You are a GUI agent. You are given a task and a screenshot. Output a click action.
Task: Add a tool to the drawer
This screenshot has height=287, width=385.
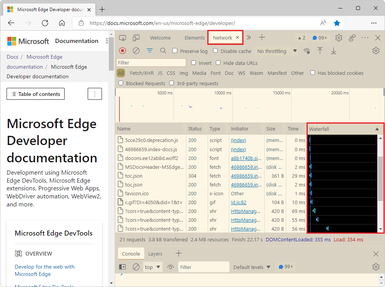(178, 254)
